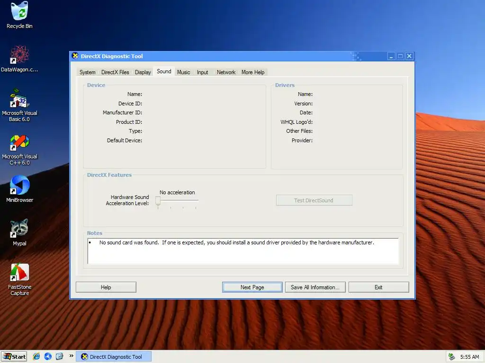Viewport: 485px width, 363px height.
Task: Select the DataWagon.c... desktop shortcut
Action: click(x=19, y=59)
